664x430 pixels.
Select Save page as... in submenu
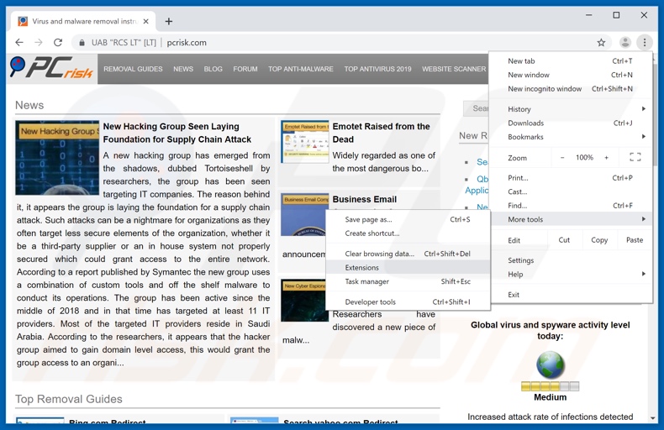(408, 219)
